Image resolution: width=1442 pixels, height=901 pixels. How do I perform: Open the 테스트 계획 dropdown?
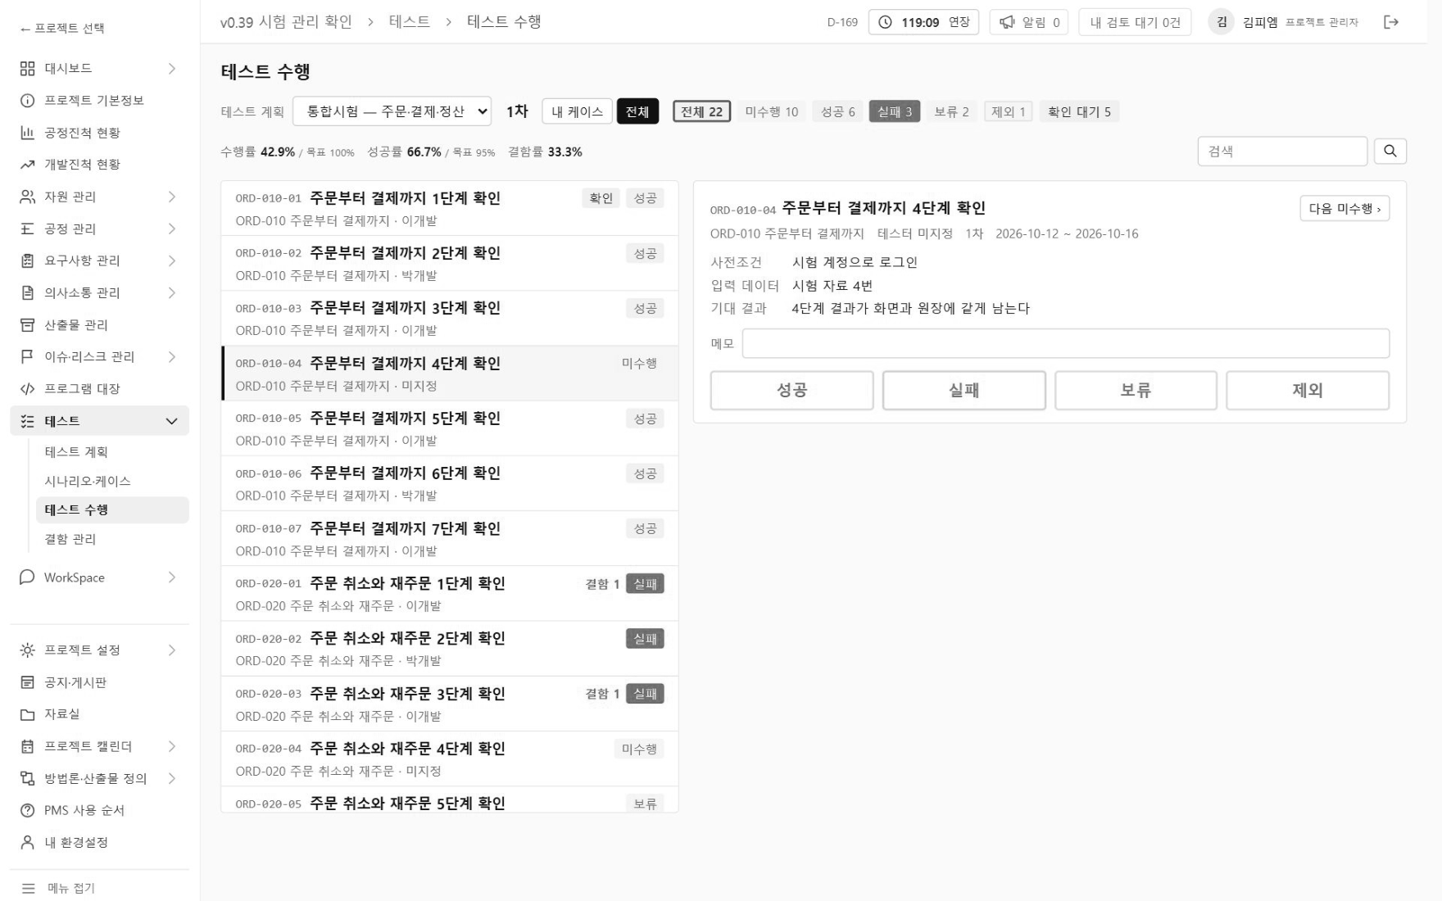point(392,111)
